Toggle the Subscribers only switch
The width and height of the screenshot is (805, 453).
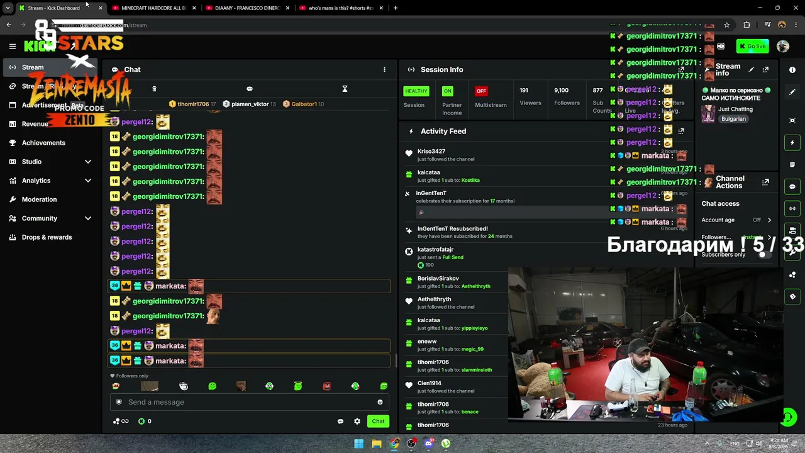click(763, 254)
